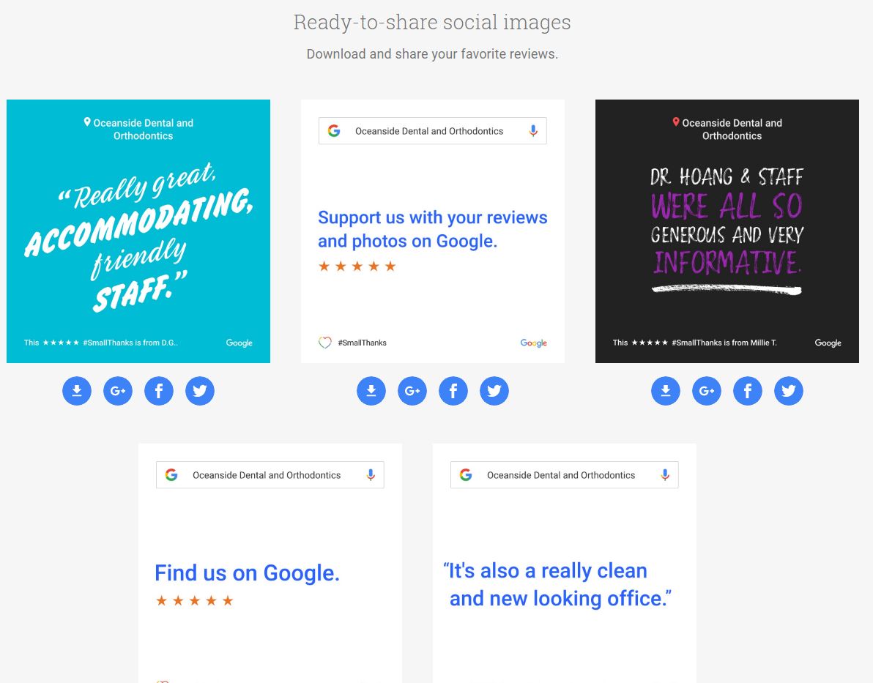Viewport: 873px width, 683px height.
Task: Open the 'really clean and new looking office' card
Action: tap(564, 564)
